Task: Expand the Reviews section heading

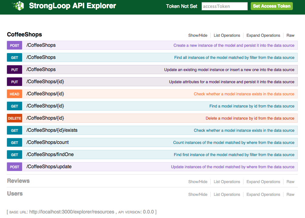Action: tap(18, 181)
